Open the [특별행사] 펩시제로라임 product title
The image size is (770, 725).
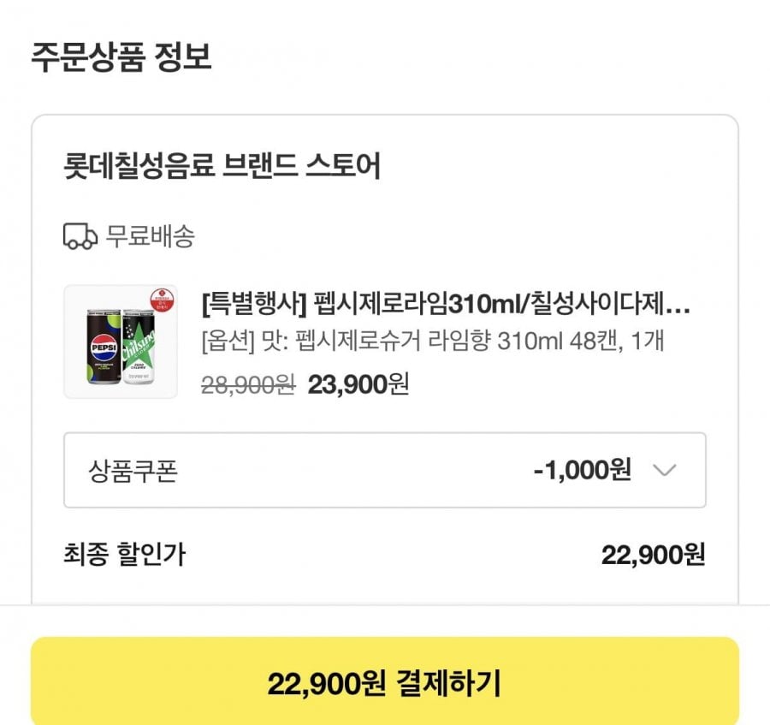445,304
